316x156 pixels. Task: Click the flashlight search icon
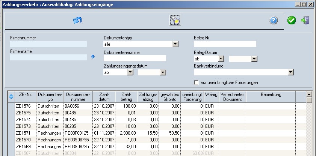[x=175, y=20]
